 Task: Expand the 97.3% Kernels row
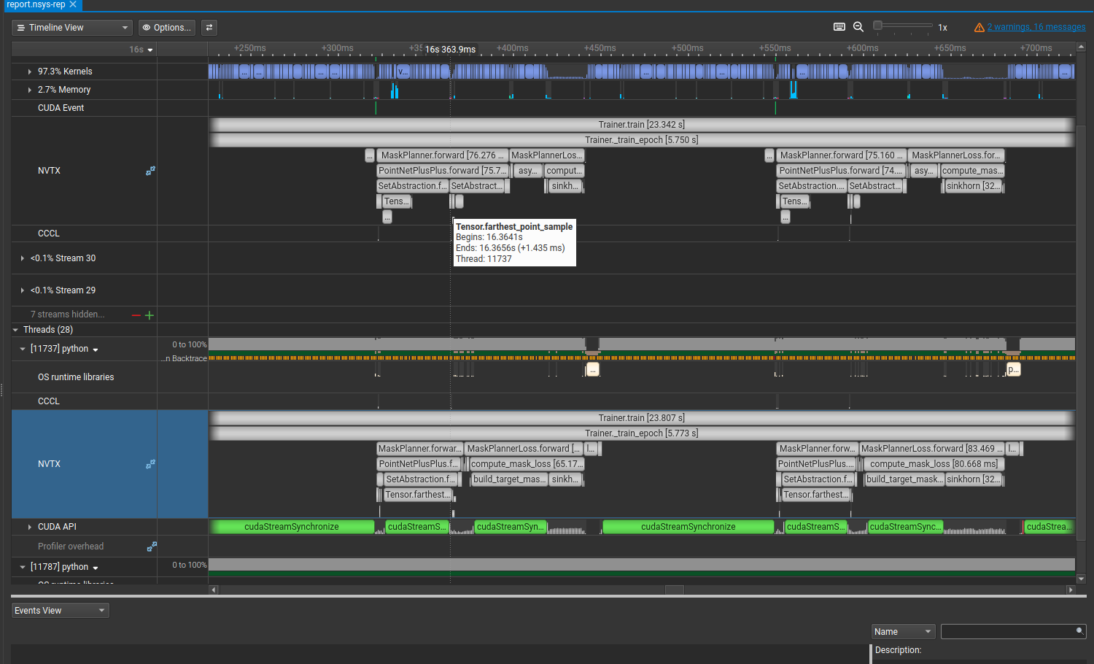(29, 72)
